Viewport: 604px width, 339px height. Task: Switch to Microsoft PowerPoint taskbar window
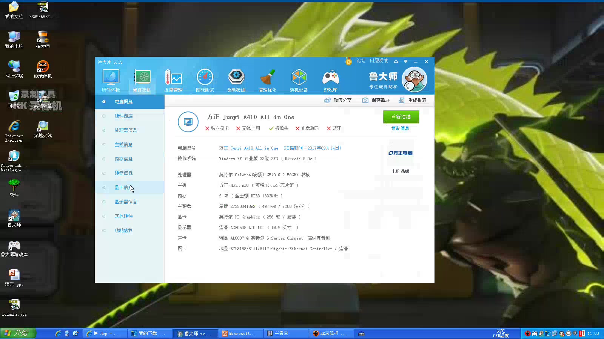click(x=240, y=333)
